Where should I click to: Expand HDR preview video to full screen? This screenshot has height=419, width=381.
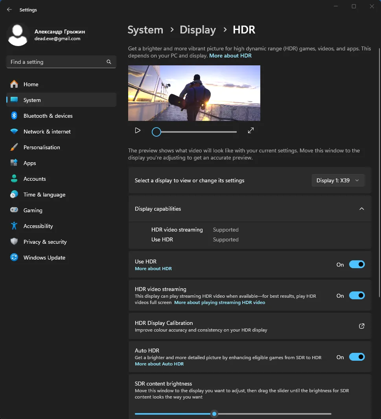pos(251,131)
